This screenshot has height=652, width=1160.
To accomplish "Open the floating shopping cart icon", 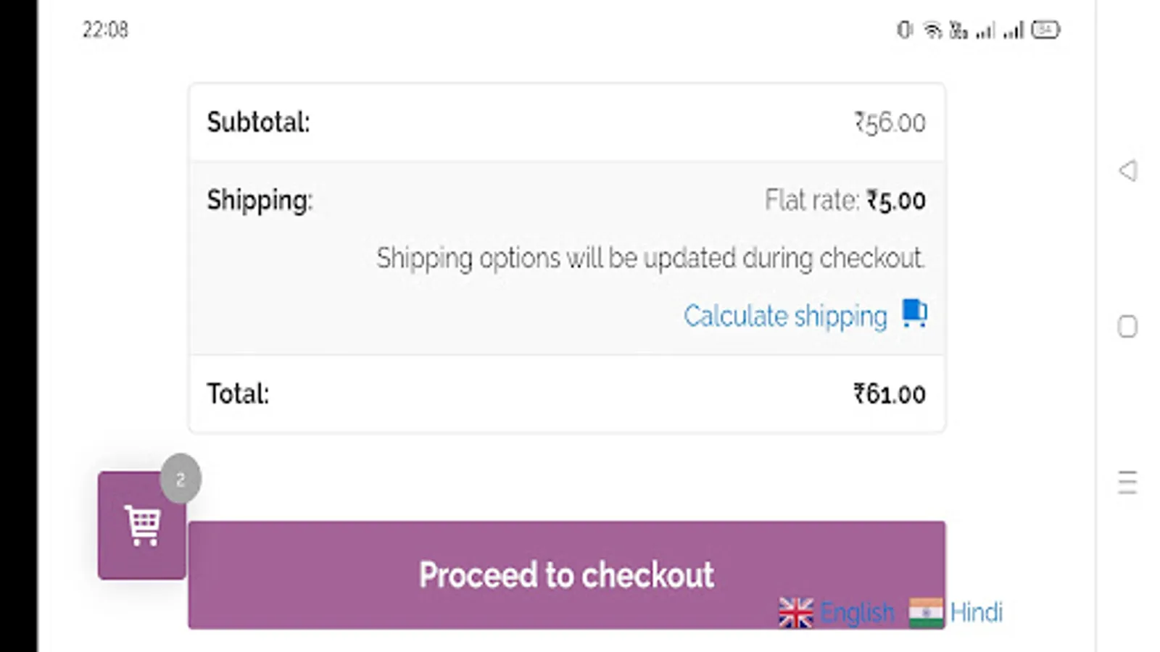I will [142, 525].
